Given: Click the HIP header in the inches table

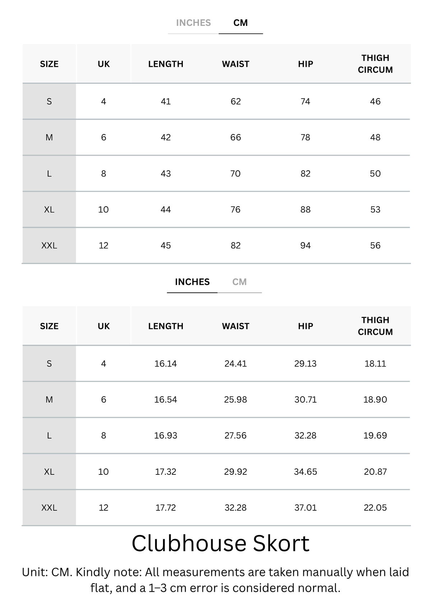Looking at the screenshot, I should [305, 326].
